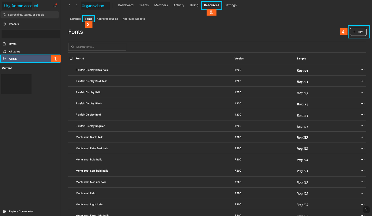This screenshot has height=216, width=372.
Task: Open the Members tab
Action: click(x=161, y=5)
